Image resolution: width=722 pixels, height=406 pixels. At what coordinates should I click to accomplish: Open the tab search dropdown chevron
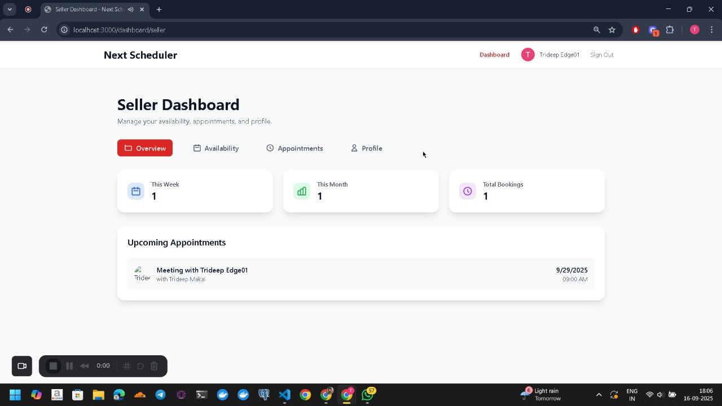[10, 10]
